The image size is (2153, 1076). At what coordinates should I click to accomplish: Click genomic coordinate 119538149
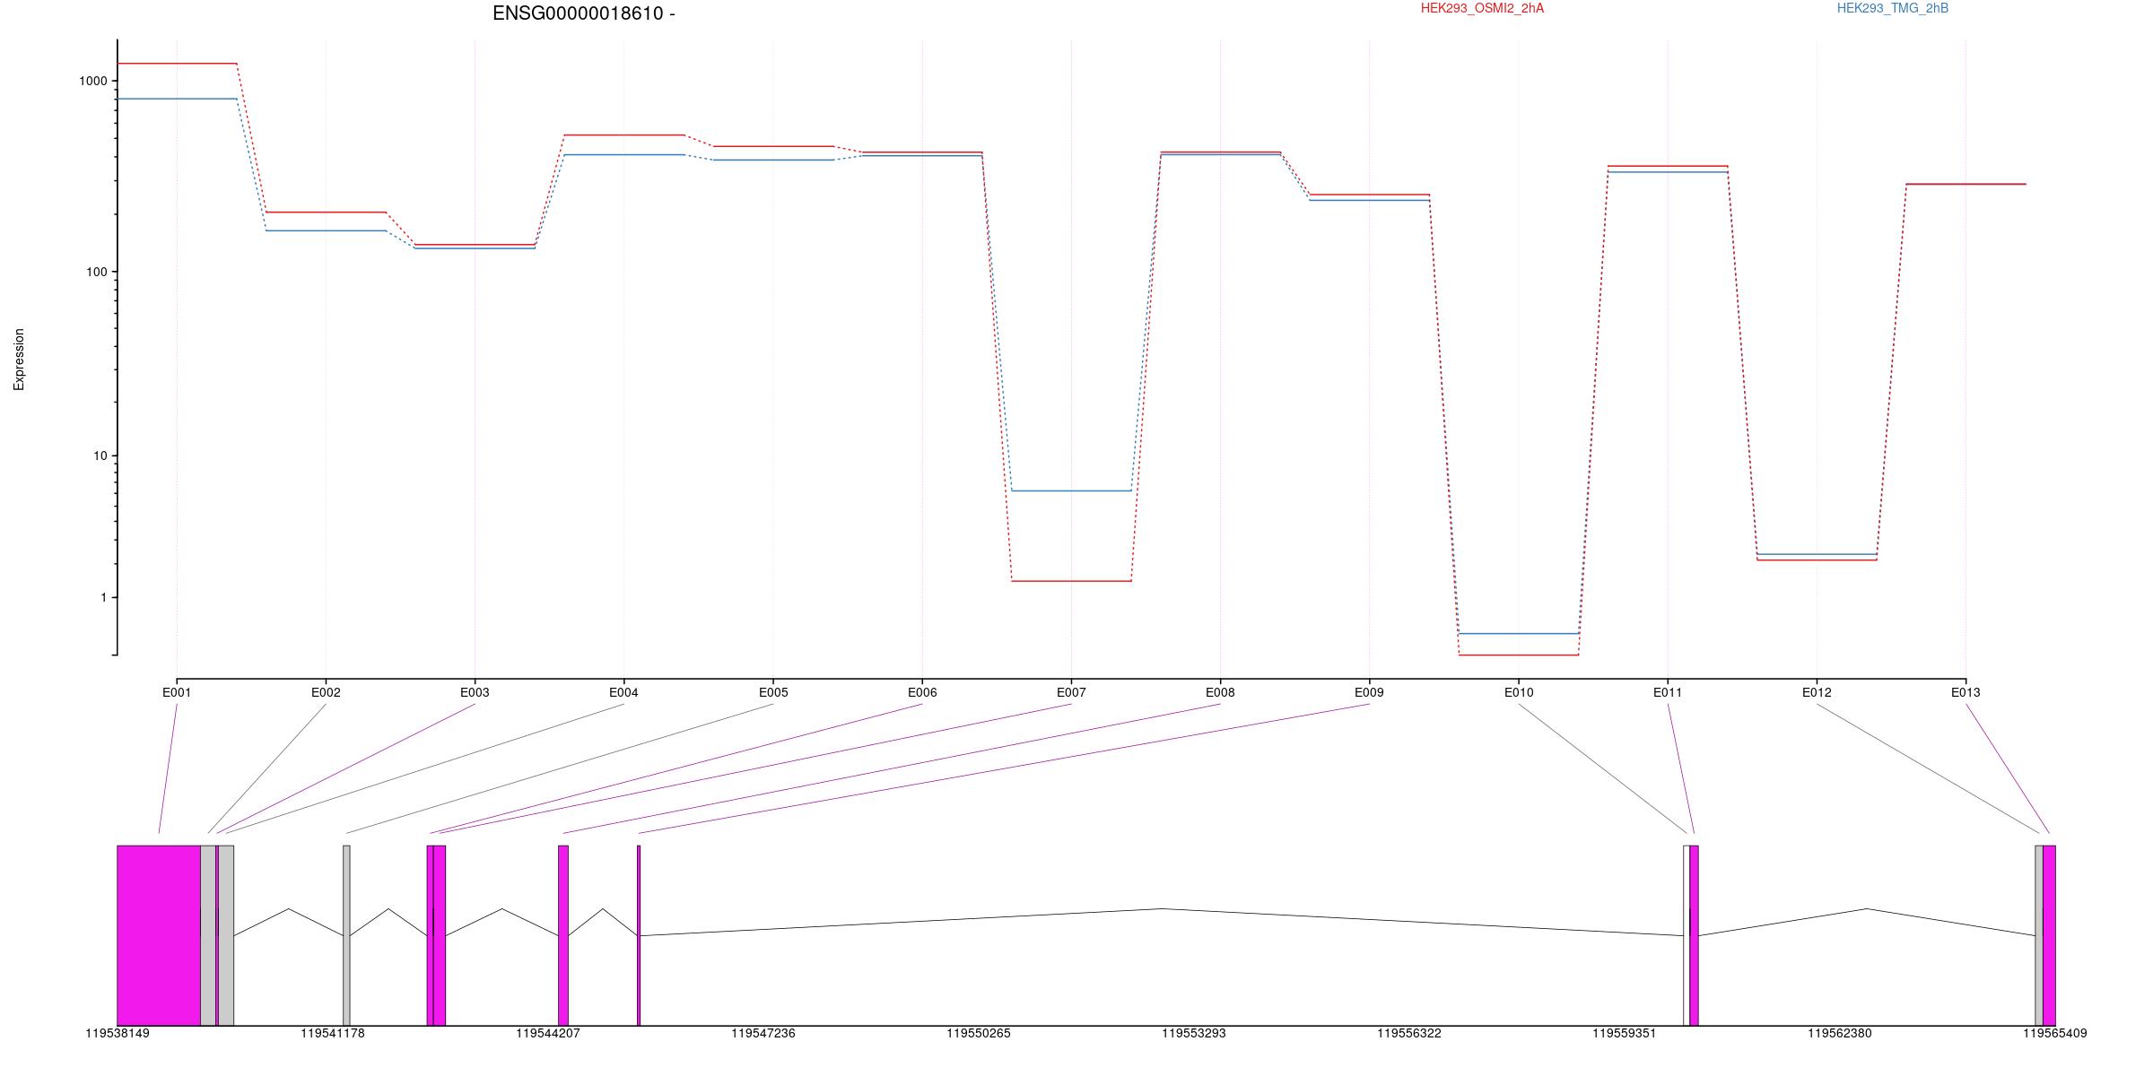pos(118,1034)
